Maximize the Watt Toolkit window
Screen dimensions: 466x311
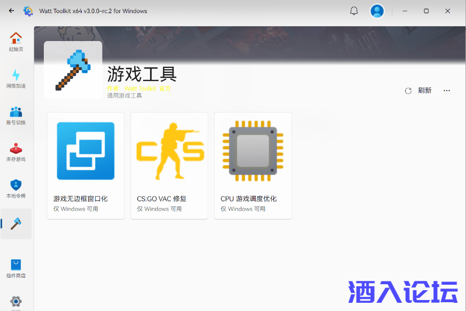pyautogui.click(x=426, y=11)
